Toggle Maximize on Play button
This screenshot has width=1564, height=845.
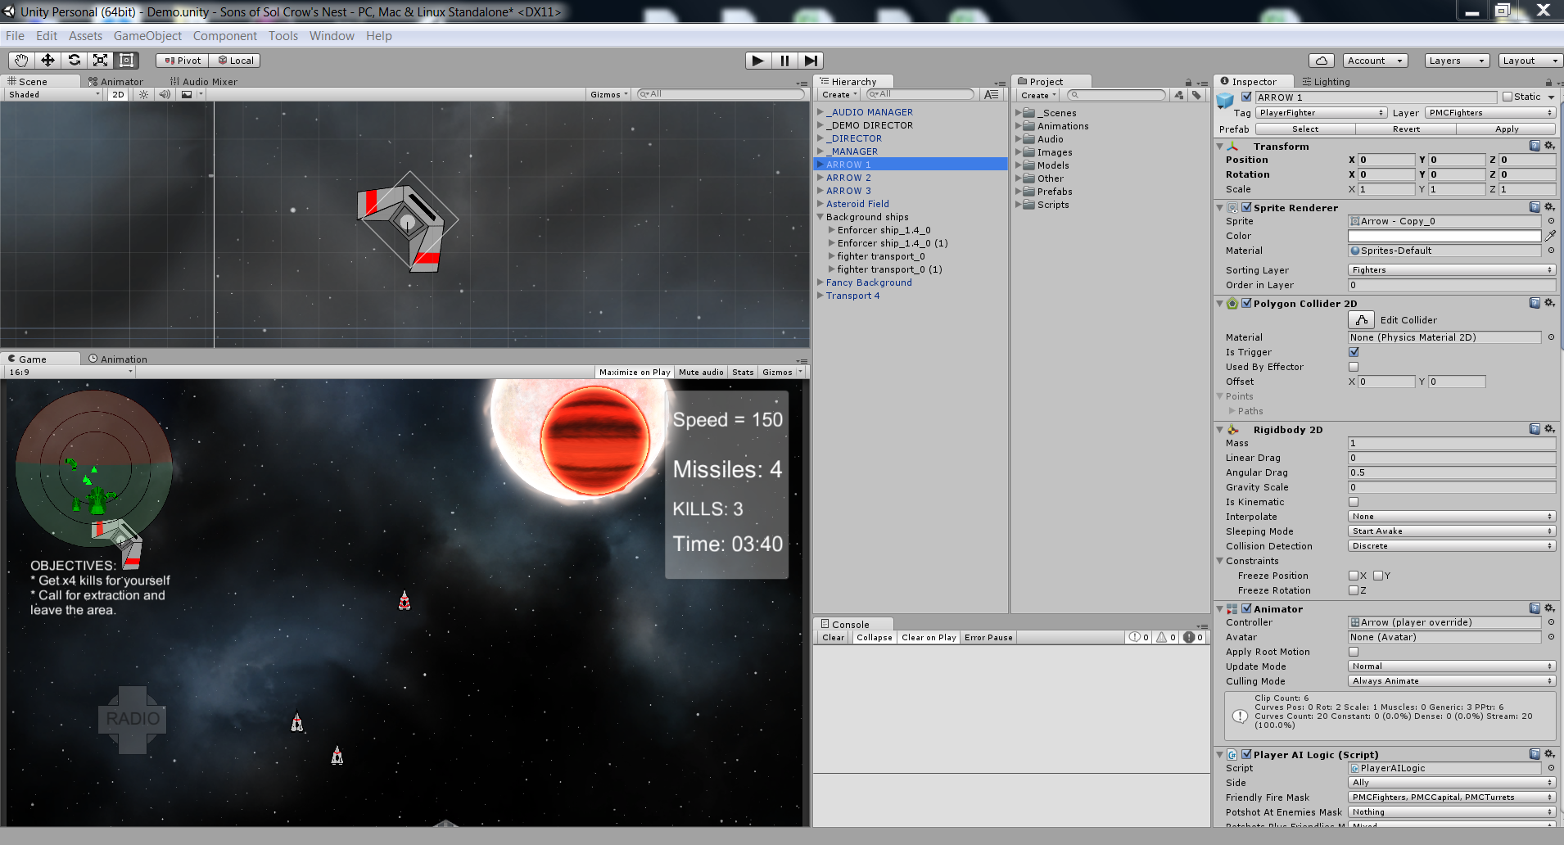click(x=635, y=372)
